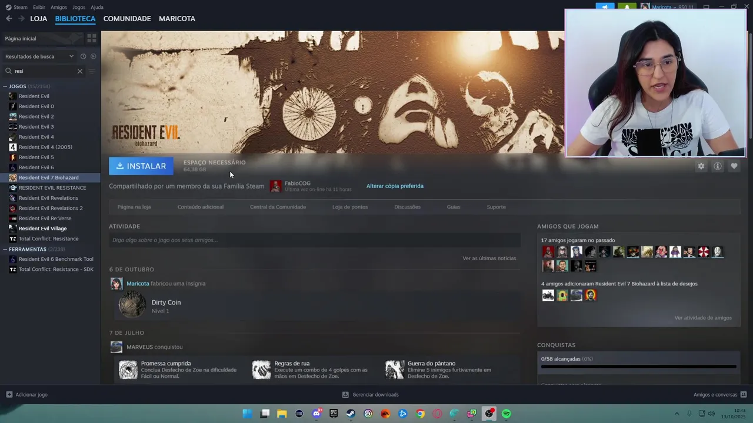
Task: Click the INSTALAR button
Action: (x=141, y=166)
